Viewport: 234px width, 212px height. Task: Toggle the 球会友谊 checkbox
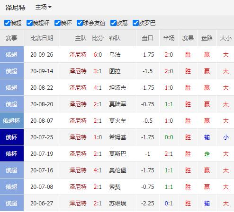click(x=80, y=23)
